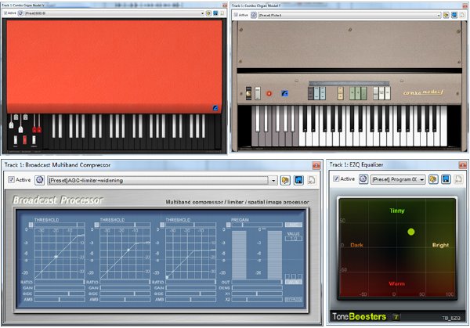The image size is (470, 328).
Task: Expand preset dropdown in Combo Organ Model V
Action: (202, 13)
